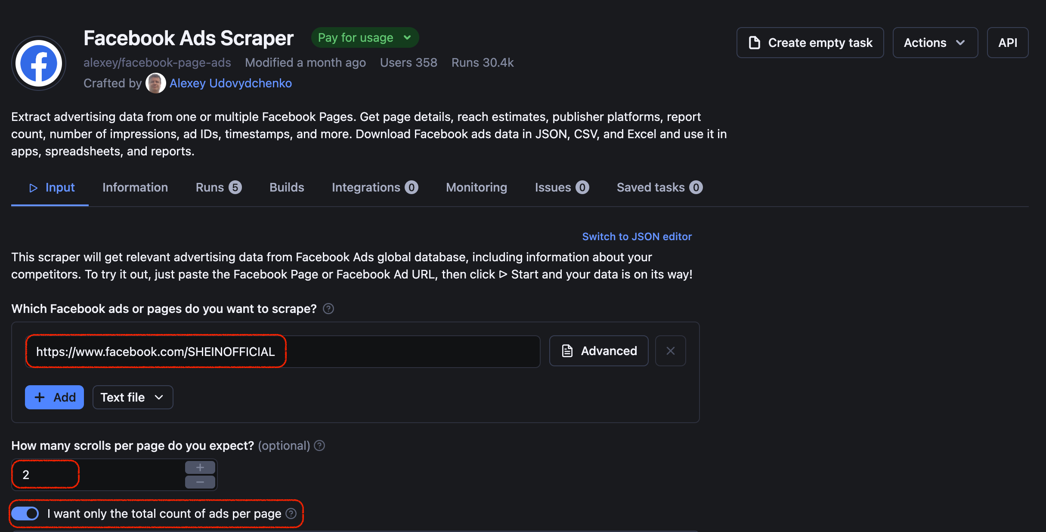Increase scrolls with the plus stepper

200,467
